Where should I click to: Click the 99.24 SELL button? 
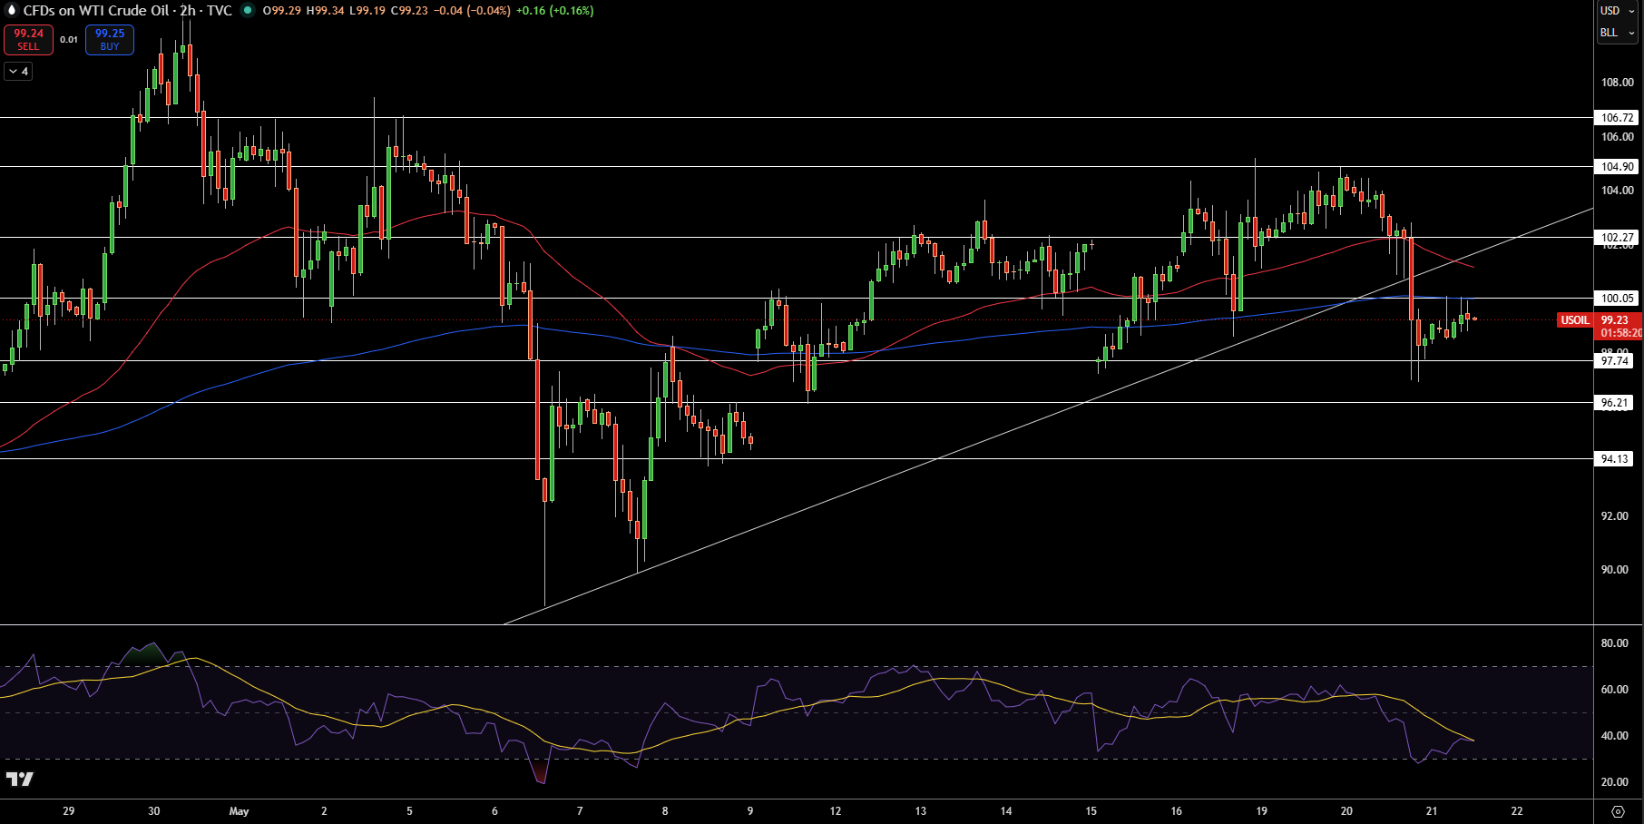coord(28,40)
